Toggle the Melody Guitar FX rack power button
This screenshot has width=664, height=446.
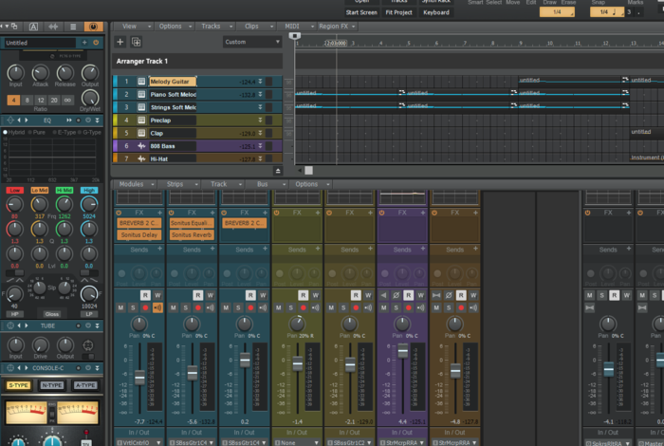pyautogui.click(x=119, y=213)
